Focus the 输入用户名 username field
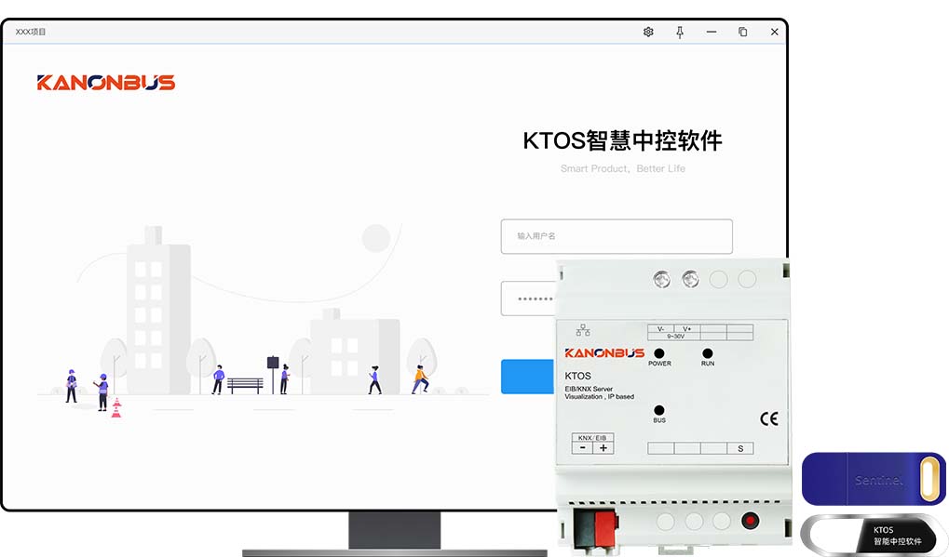The image size is (949, 557). tap(617, 236)
